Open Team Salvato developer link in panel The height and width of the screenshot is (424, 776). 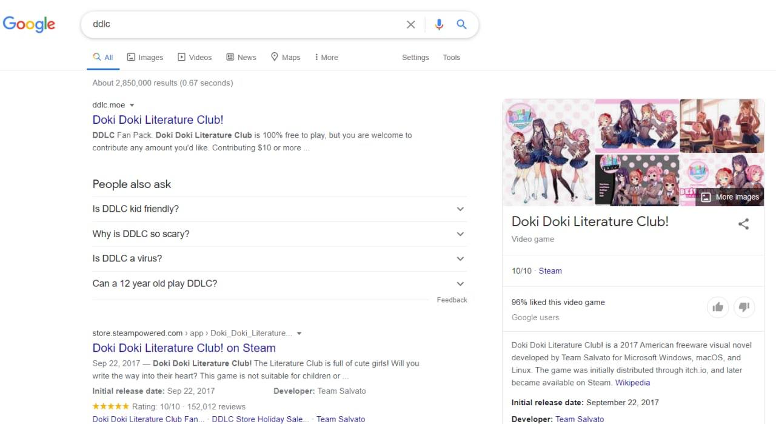coord(580,419)
